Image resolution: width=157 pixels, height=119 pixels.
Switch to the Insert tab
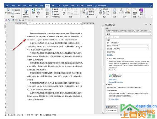tap(19, 6)
